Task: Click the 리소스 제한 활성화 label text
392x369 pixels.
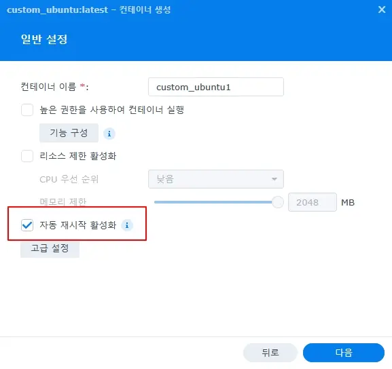Action: [x=78, y=156]
